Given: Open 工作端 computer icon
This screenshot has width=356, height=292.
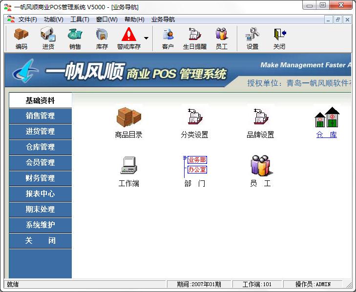Looking at the screenshot, I should pos(128,165).
